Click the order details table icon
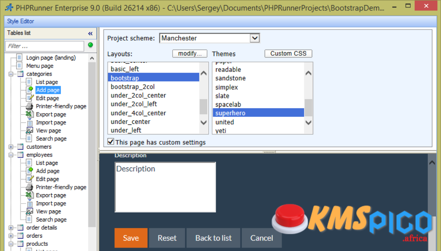Screen dimensions: 441x251 pyautogui.click(x=20, y=228)
